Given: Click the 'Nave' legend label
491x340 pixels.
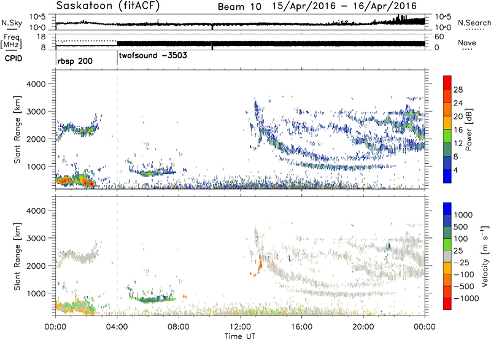Looking at the screenshot, I should point(467,43).
